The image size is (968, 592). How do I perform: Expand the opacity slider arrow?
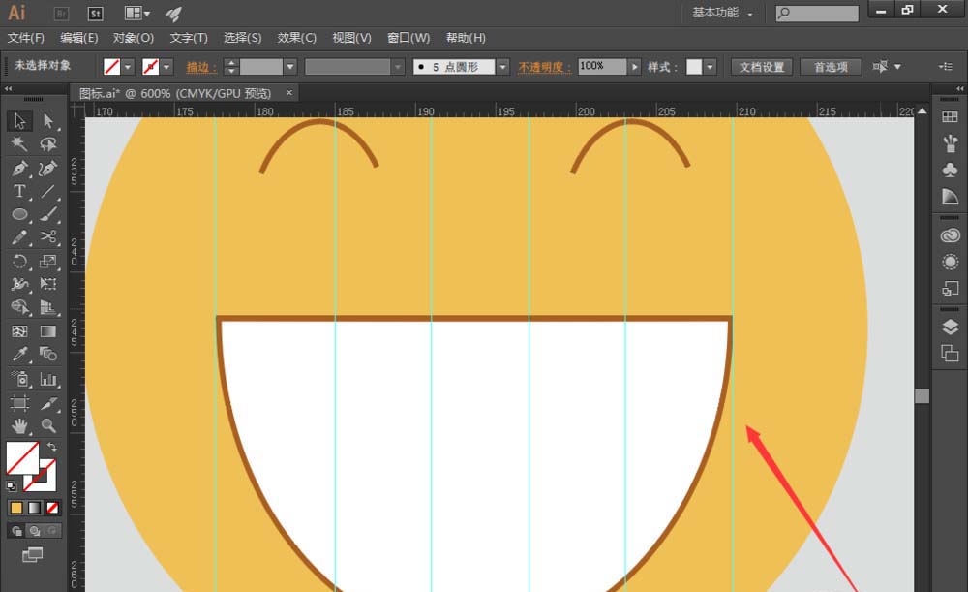click(x=635, y=67)
